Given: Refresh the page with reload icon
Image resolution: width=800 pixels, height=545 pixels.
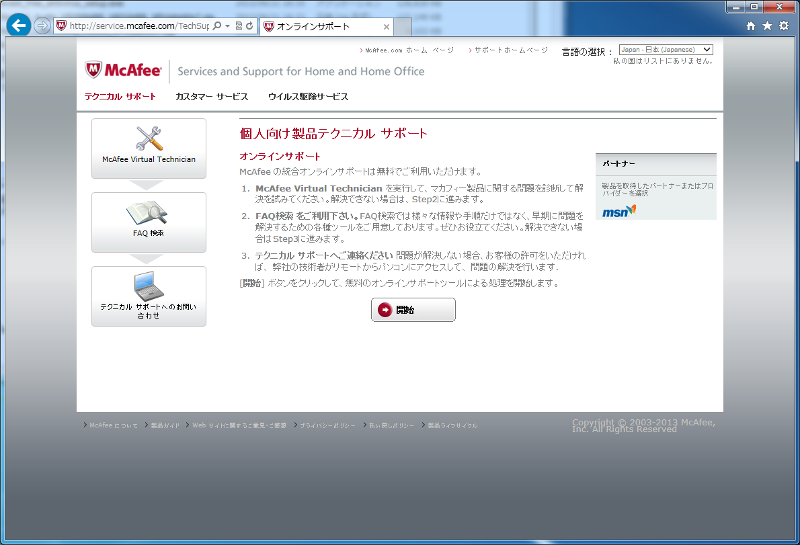Looking at the screenshot, I should [x=249, y=26].
